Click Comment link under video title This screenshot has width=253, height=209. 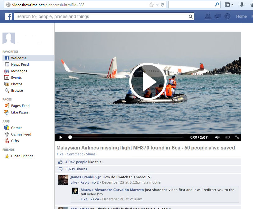75,154
